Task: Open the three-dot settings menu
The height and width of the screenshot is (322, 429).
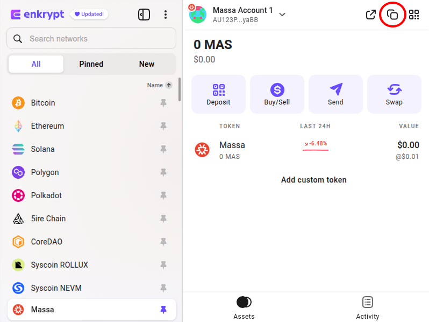Action: (x=166, y=15)
